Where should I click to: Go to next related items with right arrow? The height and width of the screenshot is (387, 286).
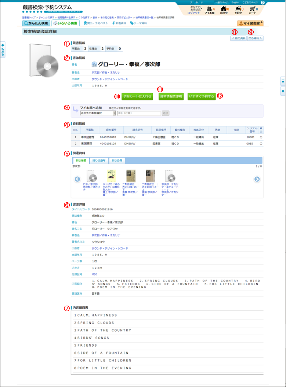tap(257, 179)
